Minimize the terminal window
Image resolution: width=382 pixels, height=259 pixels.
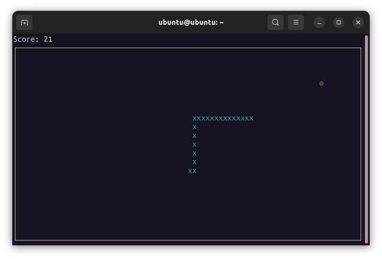319,22
